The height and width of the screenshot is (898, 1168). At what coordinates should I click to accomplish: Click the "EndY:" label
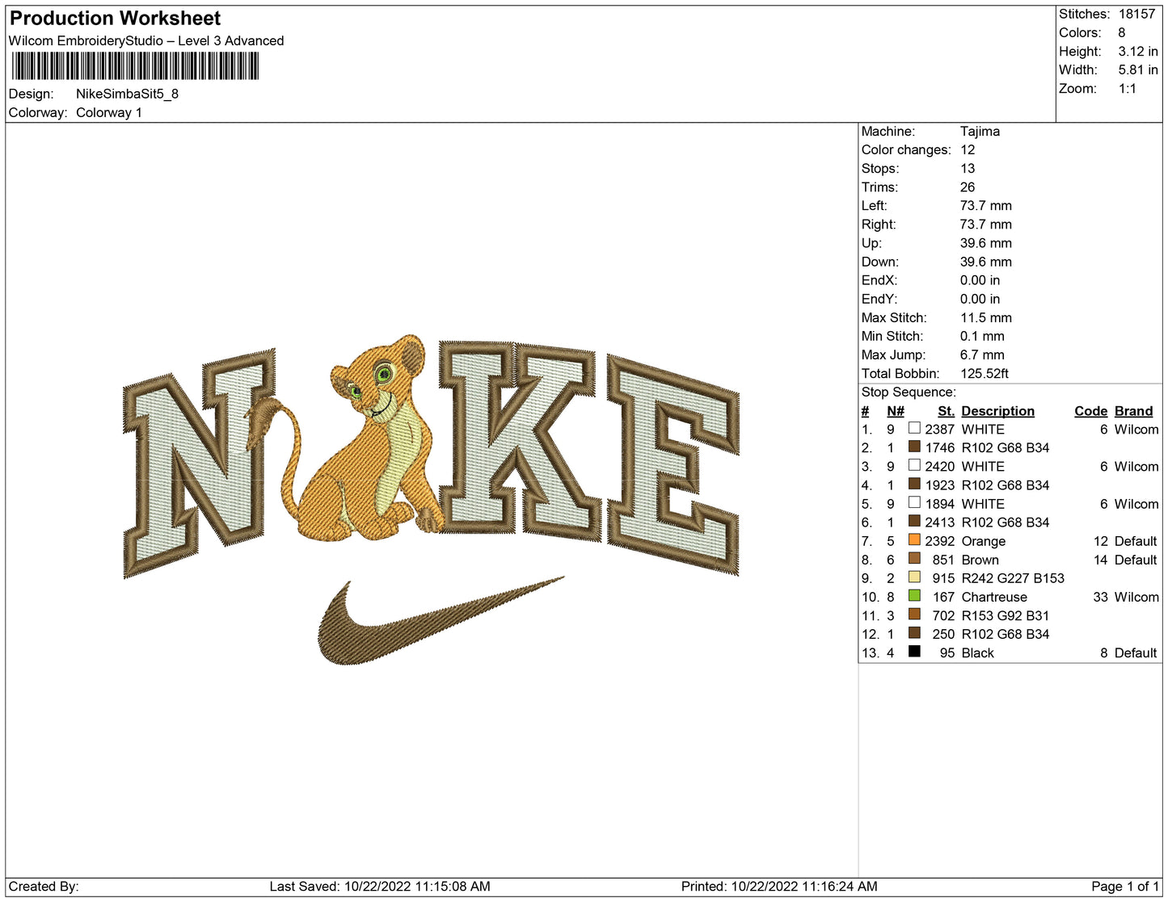pos(879,299)
